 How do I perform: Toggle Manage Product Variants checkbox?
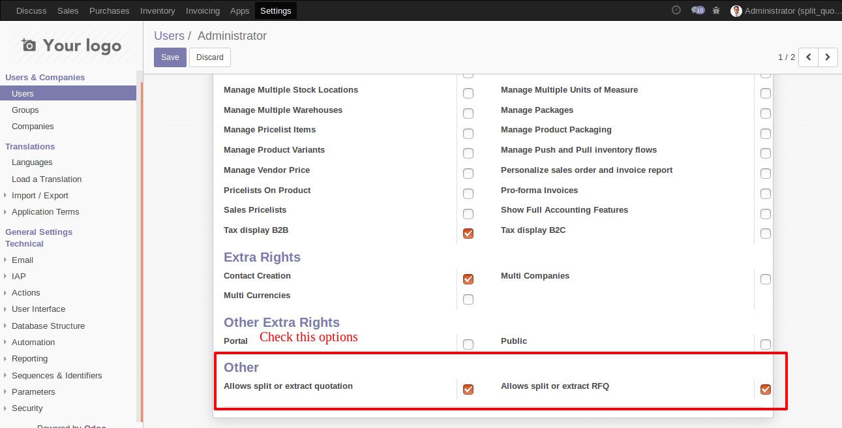(468, 153)
